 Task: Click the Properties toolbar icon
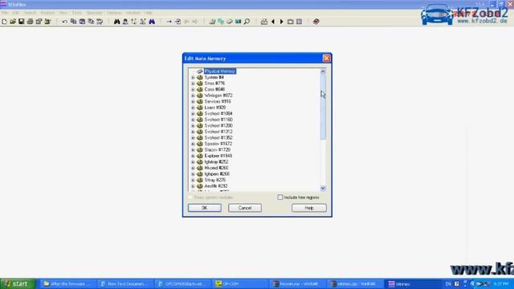39,22
